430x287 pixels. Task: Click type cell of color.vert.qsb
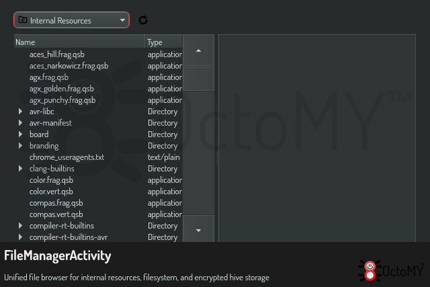pos(165,192)
